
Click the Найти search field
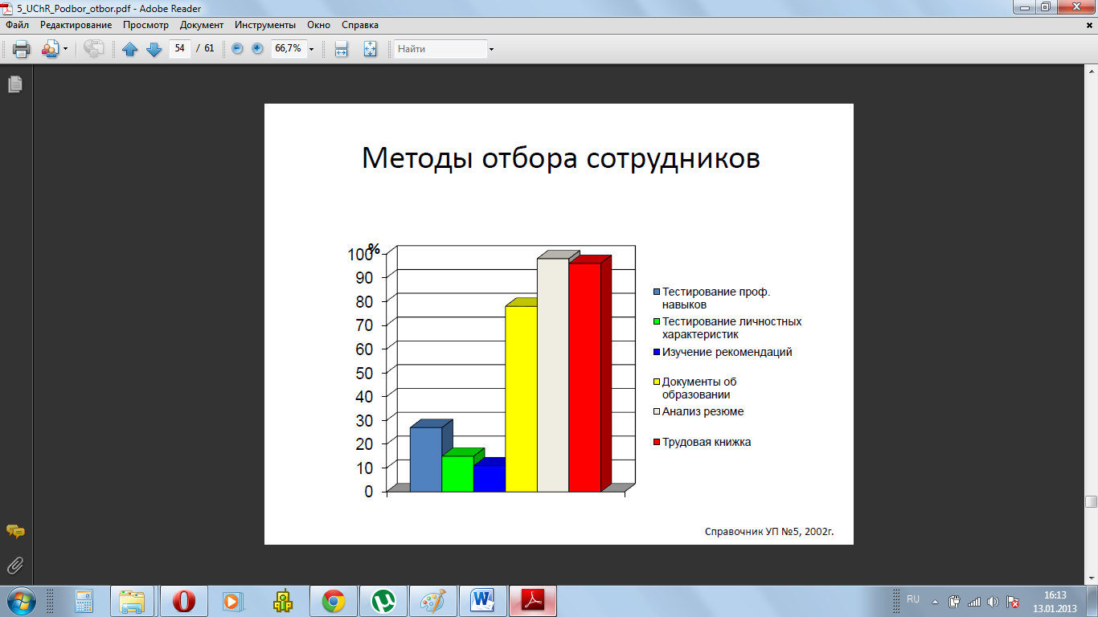click(440, 49)
